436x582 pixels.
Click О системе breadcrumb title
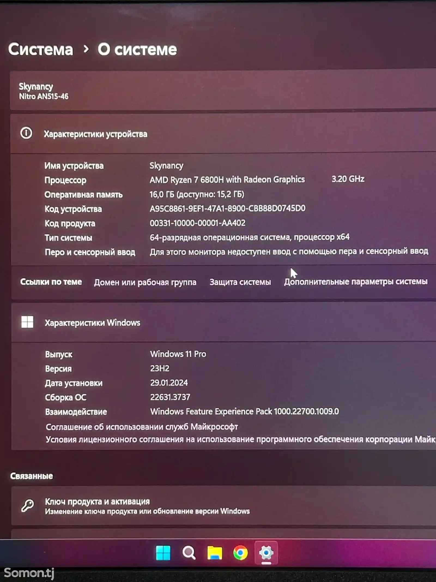137,49
